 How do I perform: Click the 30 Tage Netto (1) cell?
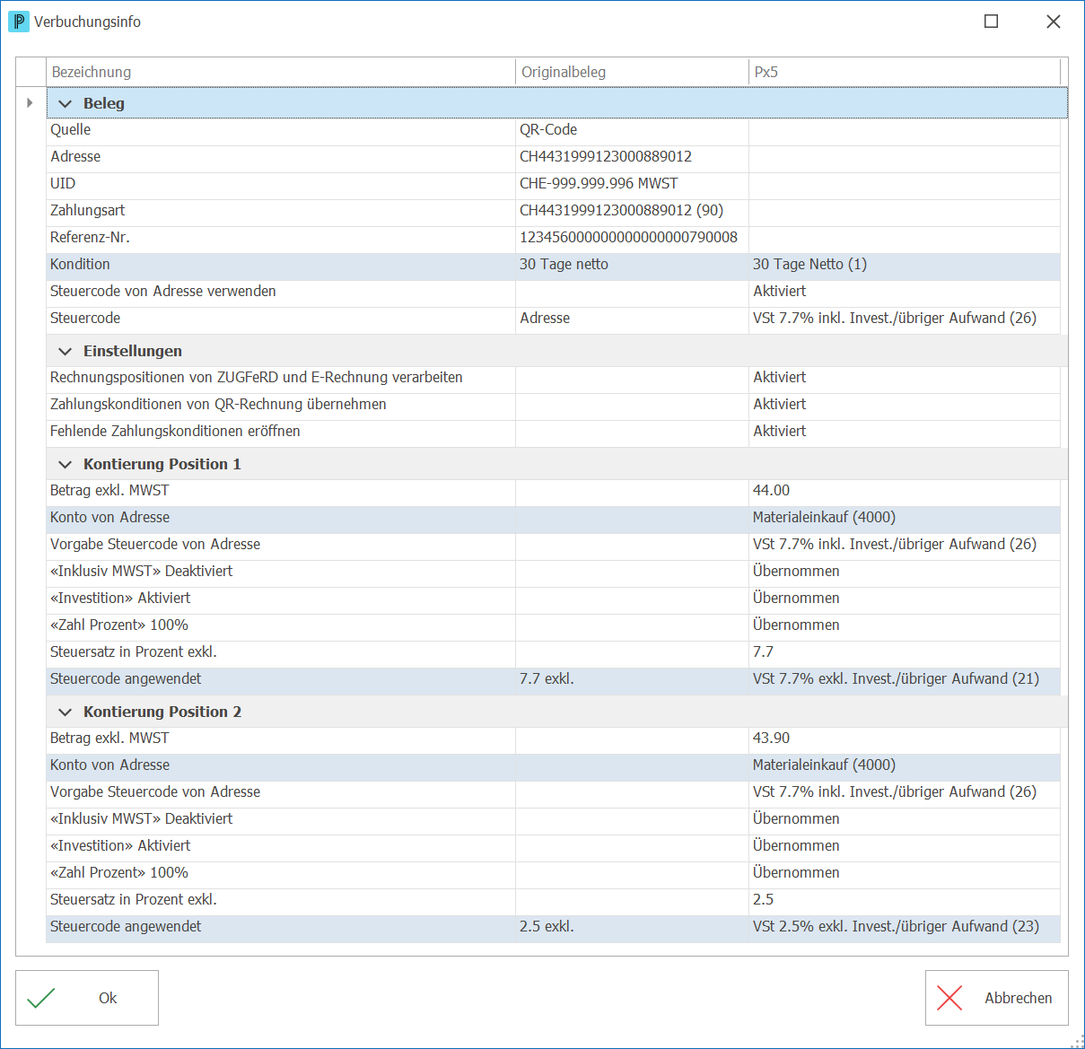[905, 265]
